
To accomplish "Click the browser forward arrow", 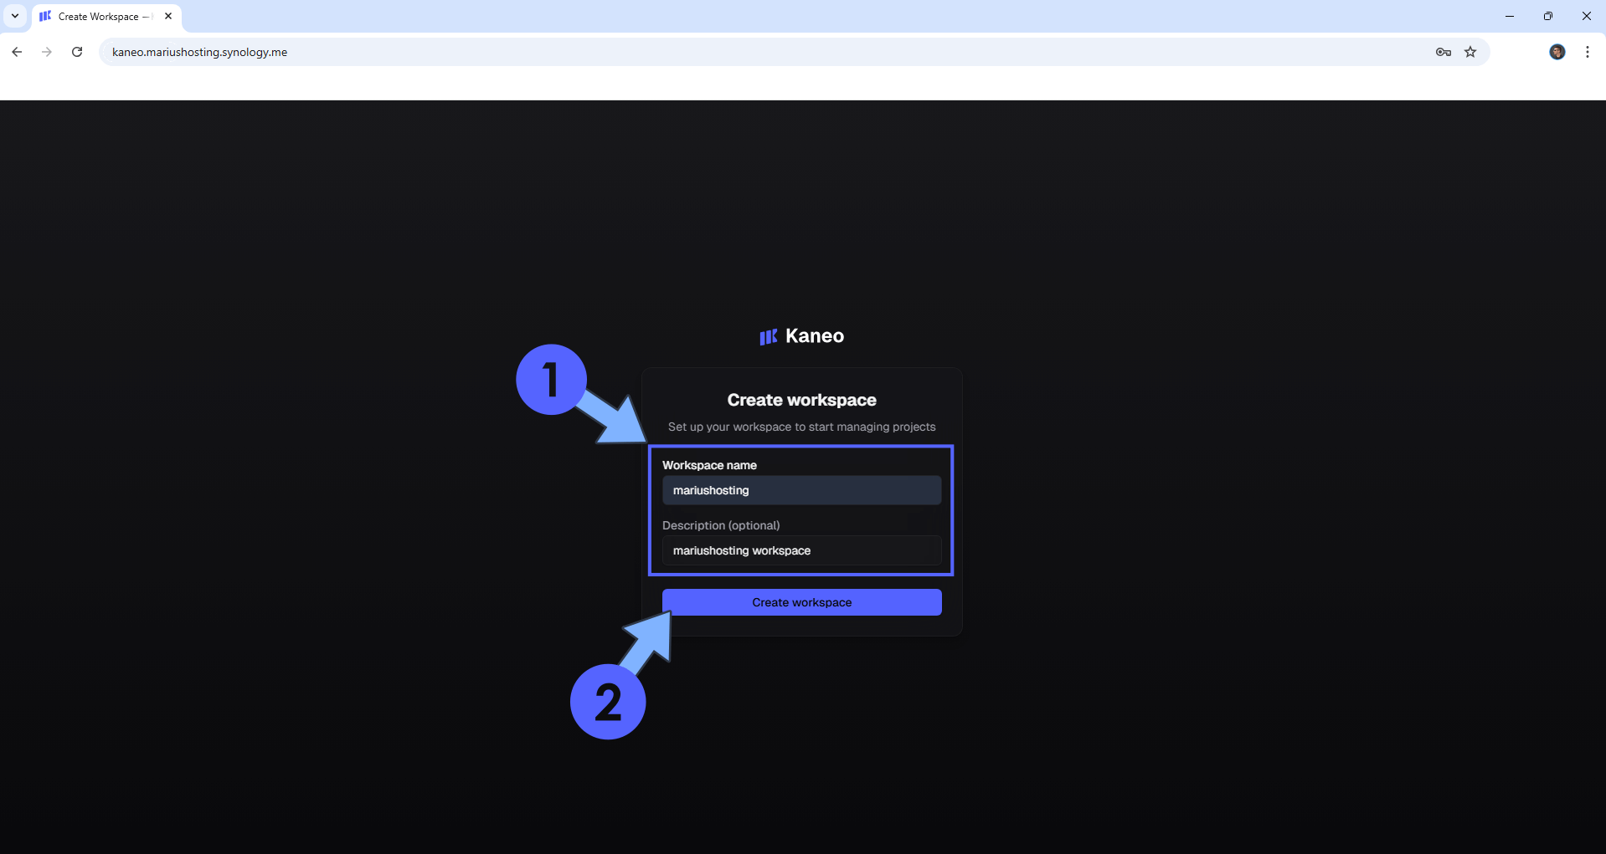I will (x=47, y=52).
